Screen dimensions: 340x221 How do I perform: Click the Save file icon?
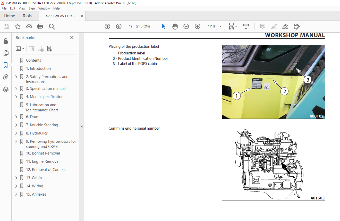6,26
